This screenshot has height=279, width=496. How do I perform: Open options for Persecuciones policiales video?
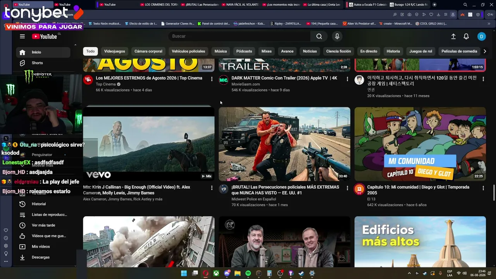pos(347,188)
